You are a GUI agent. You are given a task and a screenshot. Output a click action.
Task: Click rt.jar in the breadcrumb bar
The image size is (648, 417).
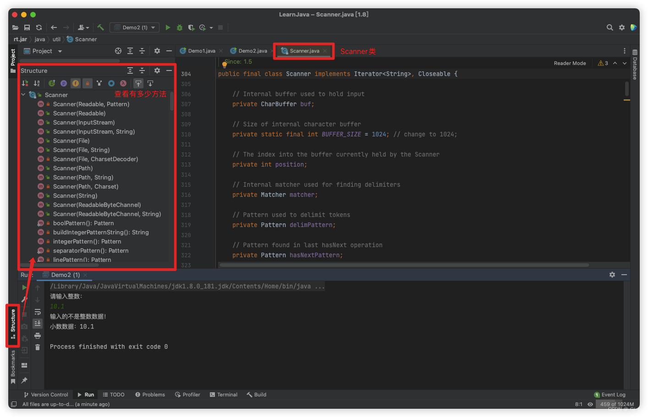coord(20,39)
